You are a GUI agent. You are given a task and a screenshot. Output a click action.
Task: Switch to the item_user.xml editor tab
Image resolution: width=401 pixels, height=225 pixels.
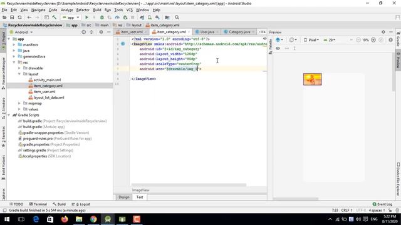[131, 32]
